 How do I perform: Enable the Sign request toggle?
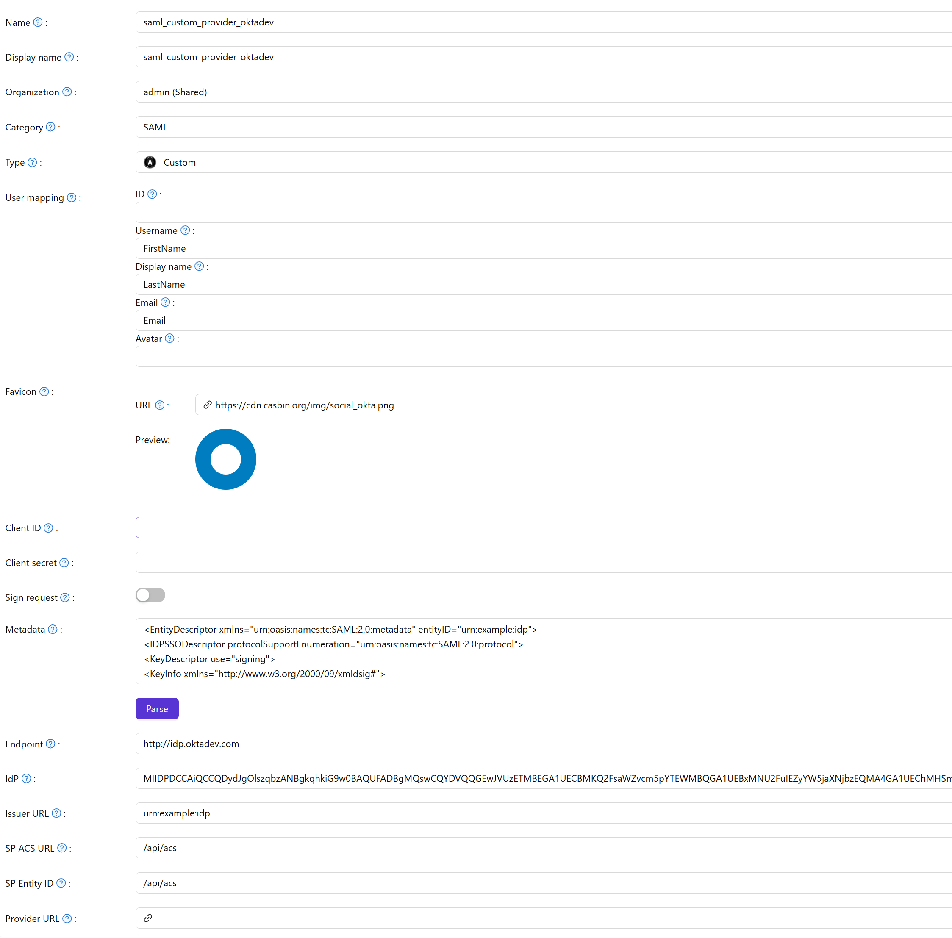point(150,595)
